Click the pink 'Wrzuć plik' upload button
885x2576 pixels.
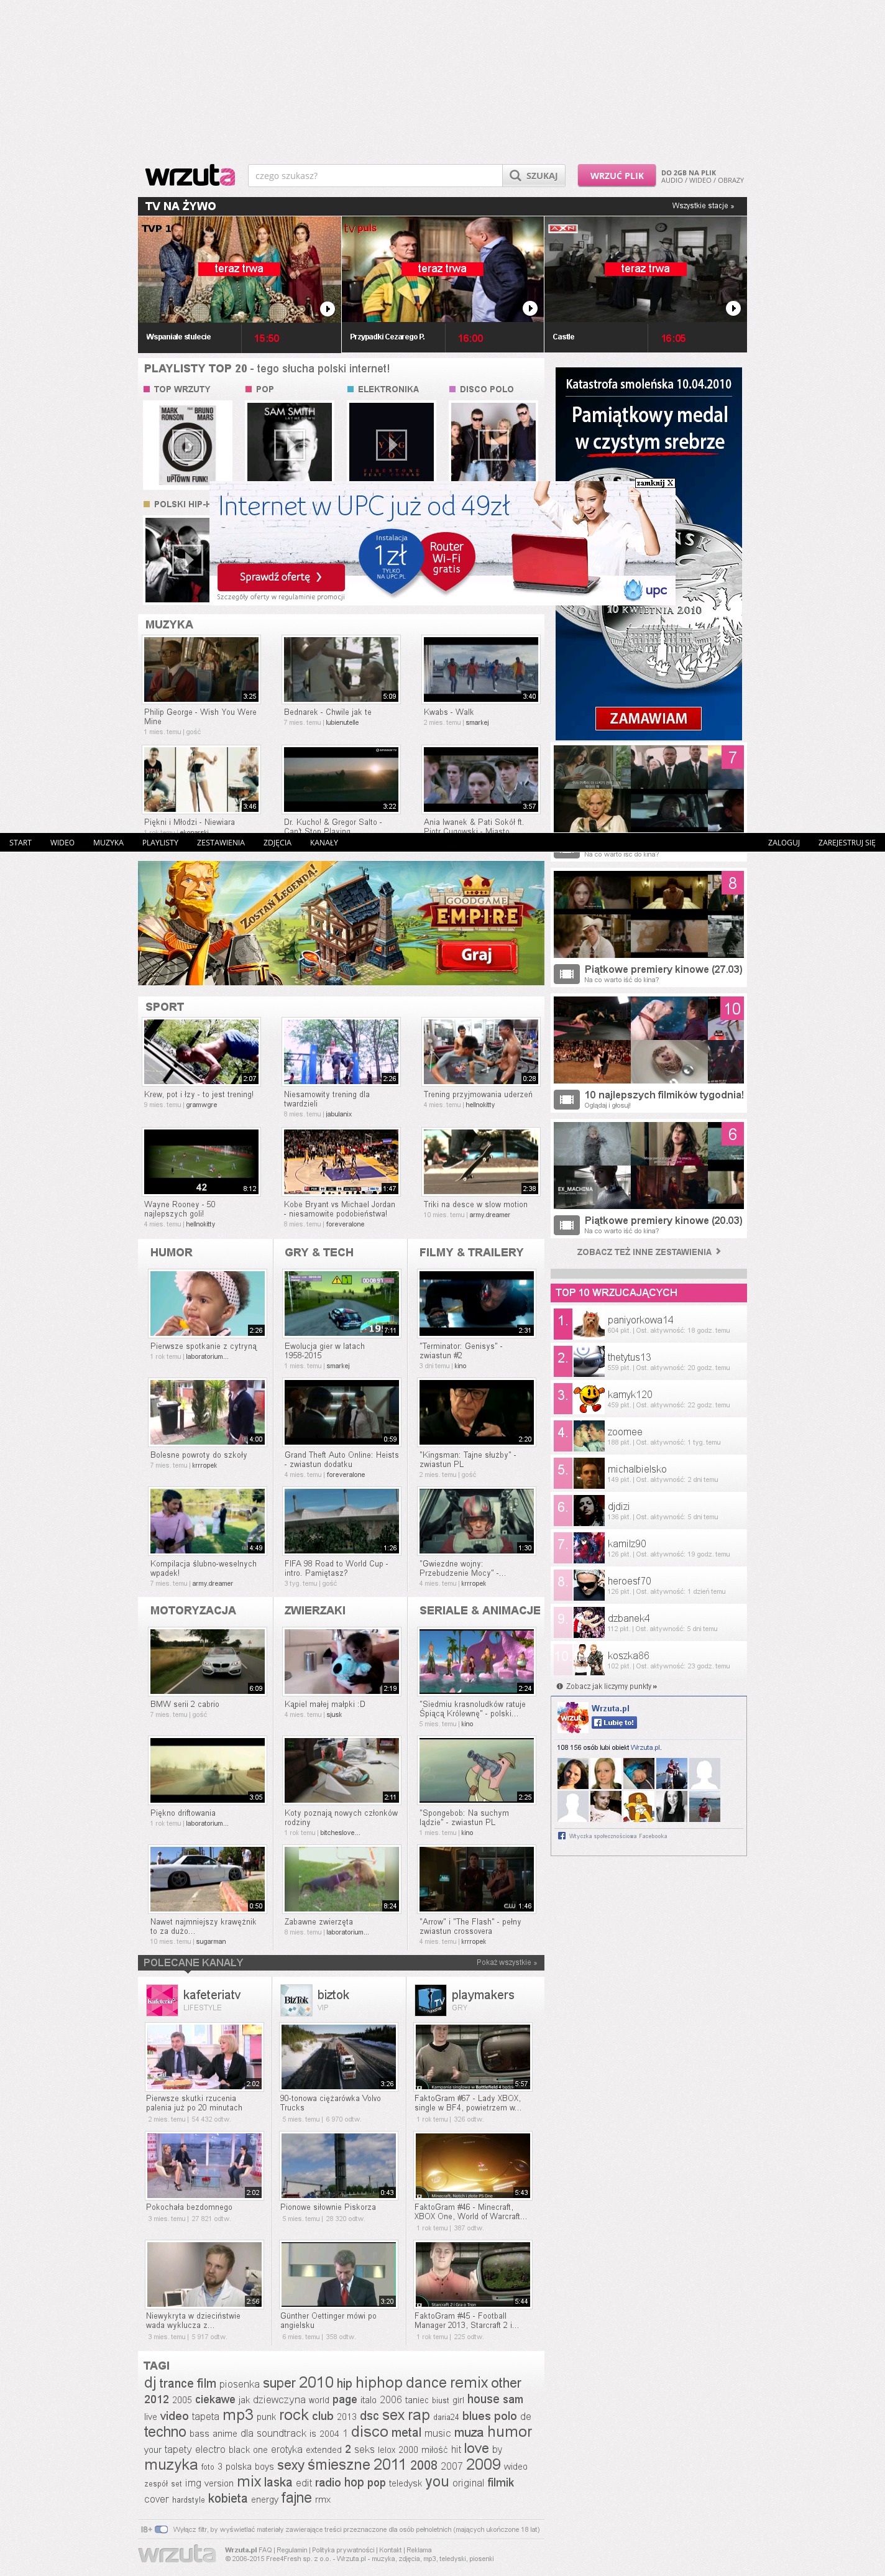tap(616, 176)
